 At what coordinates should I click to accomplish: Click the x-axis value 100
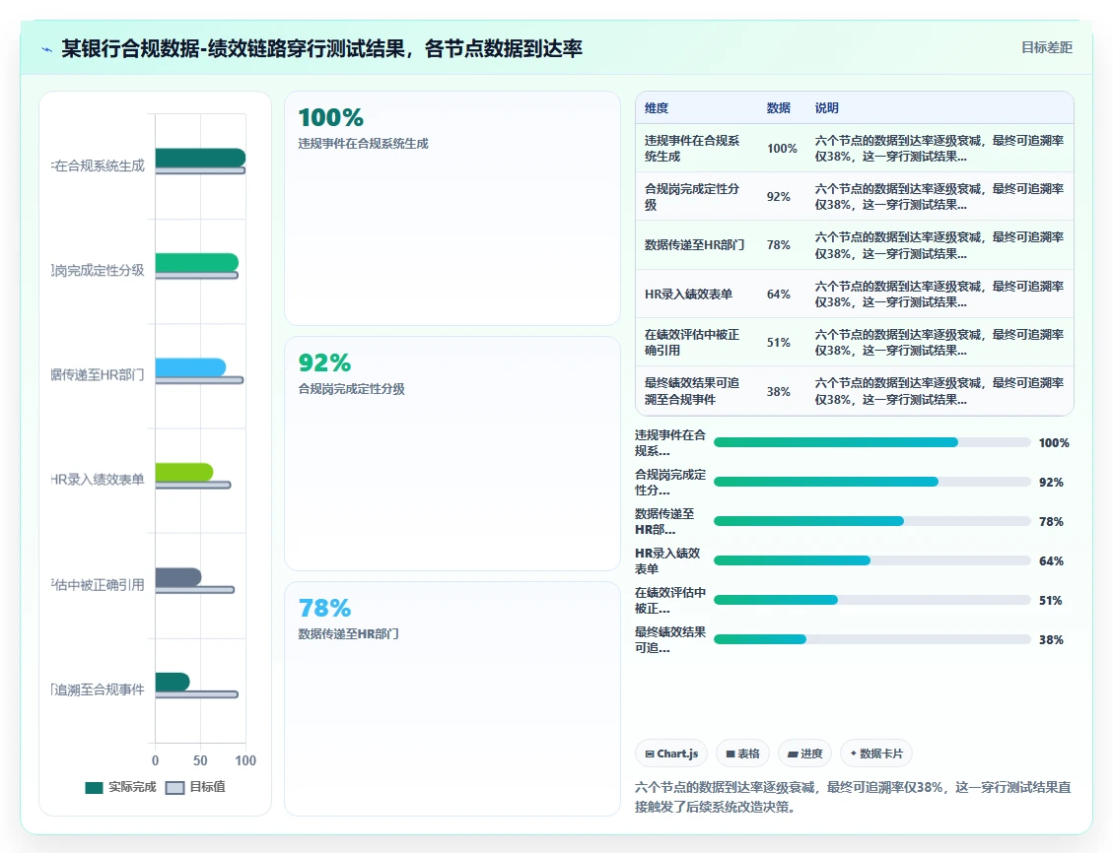click(x=245, y=760)
